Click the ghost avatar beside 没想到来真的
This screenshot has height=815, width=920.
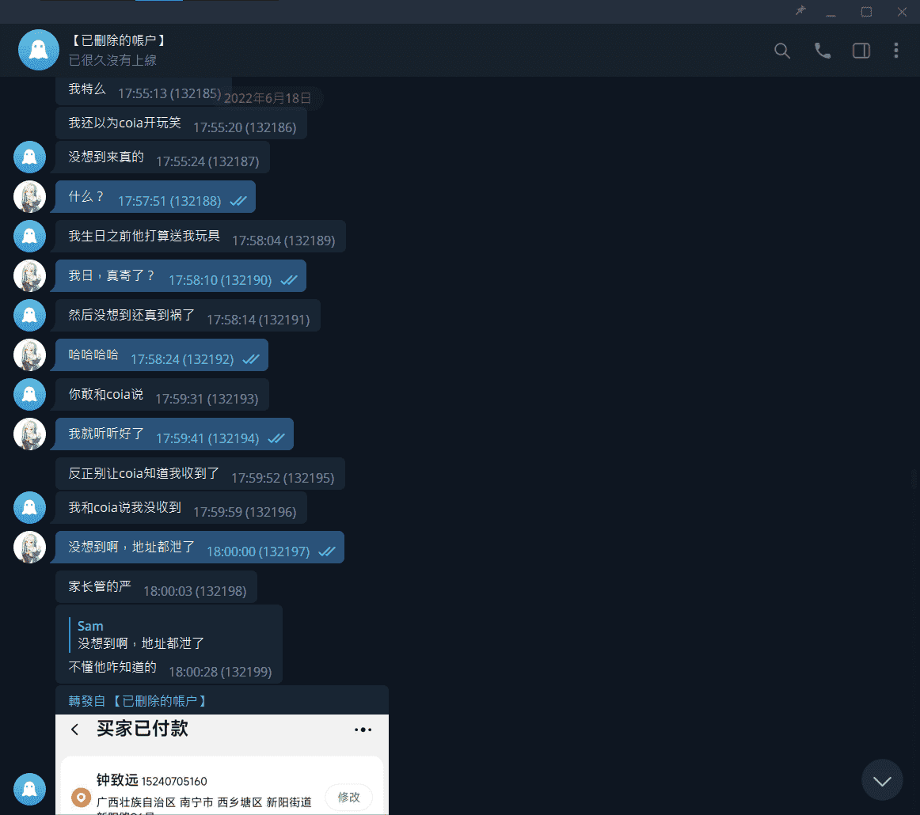(29, 157)
